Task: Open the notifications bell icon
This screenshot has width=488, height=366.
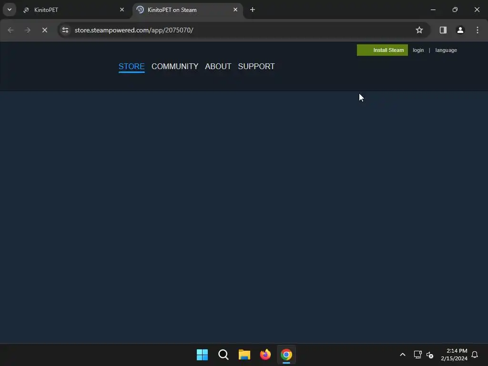Action: 475,355
